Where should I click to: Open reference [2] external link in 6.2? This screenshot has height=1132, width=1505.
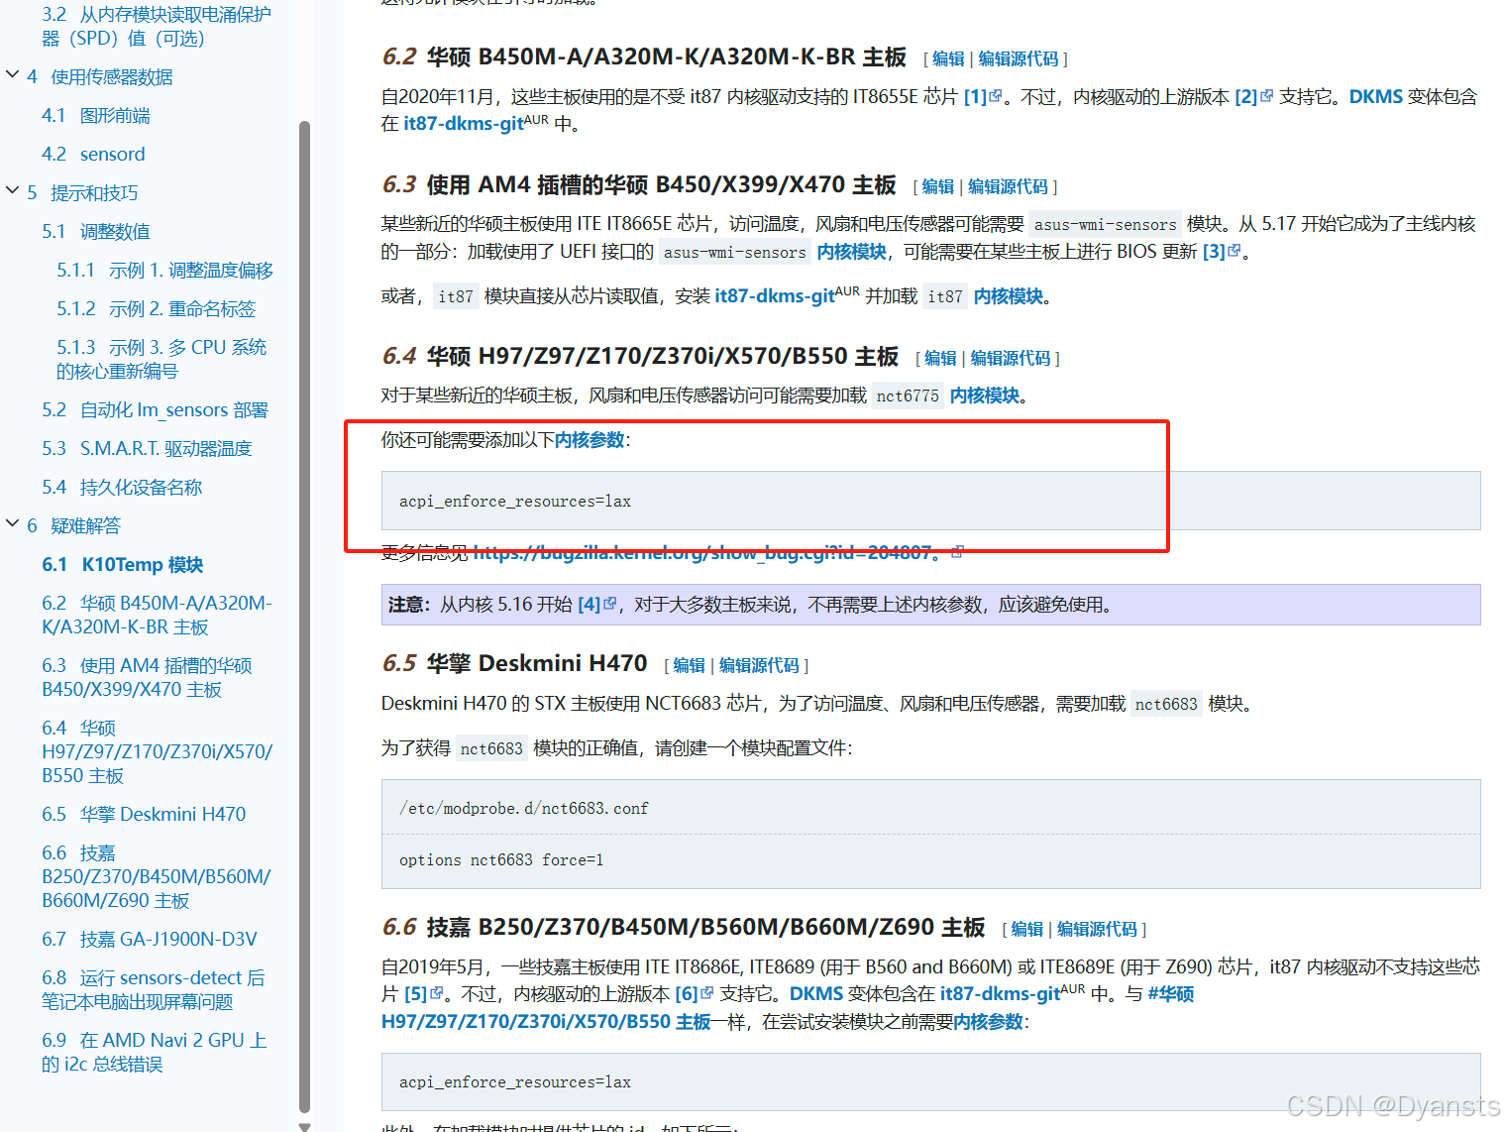(1253, 97)
